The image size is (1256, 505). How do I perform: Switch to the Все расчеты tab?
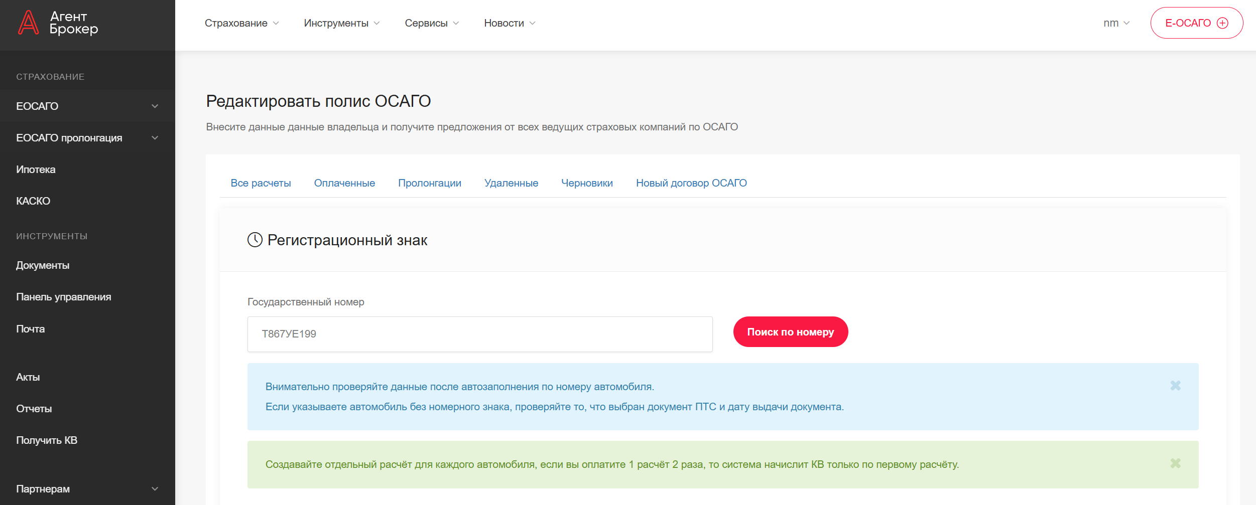pos(261,183)
